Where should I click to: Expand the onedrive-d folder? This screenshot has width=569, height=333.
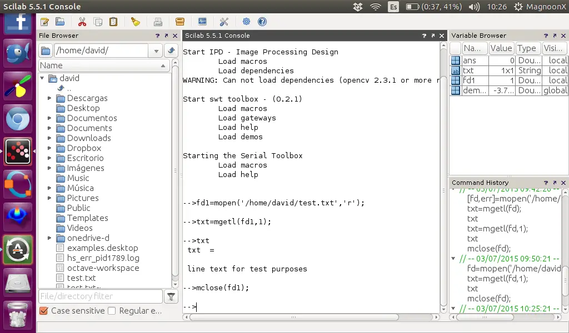[x=49, y=238]
